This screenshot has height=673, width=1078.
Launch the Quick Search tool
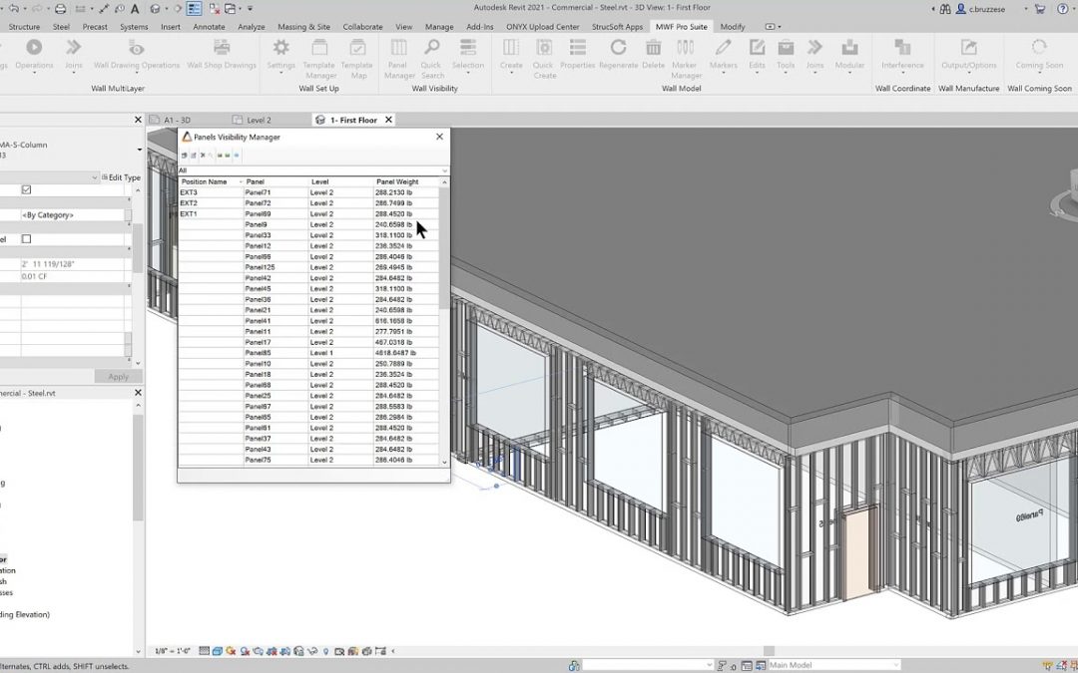click(432, 59)
